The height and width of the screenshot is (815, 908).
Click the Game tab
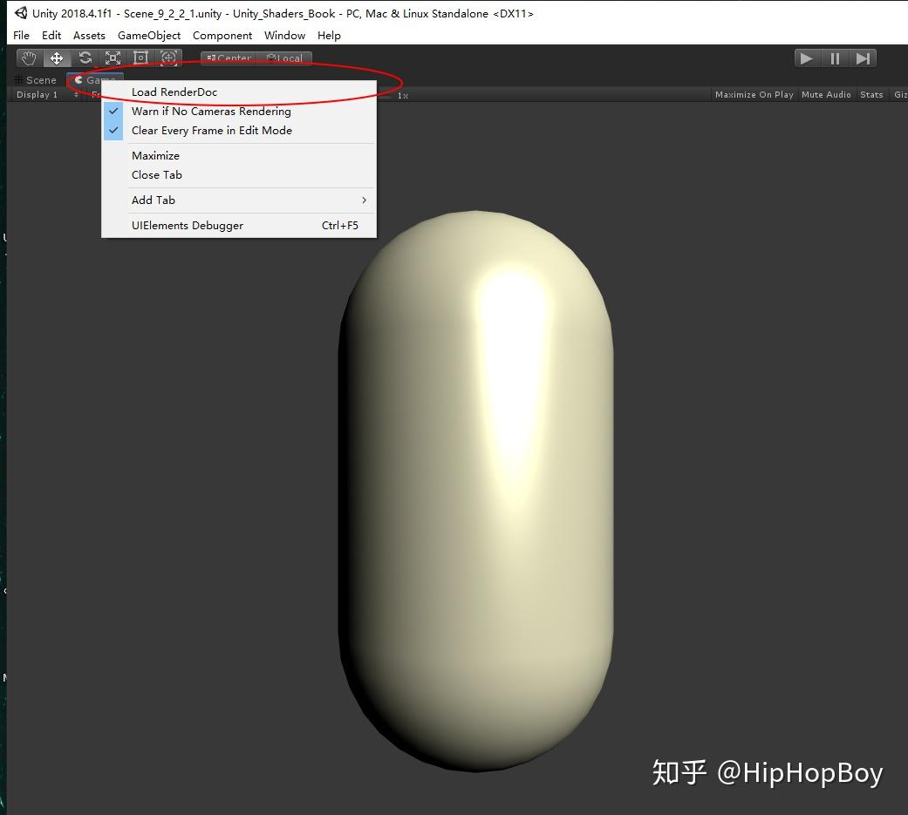94,80
